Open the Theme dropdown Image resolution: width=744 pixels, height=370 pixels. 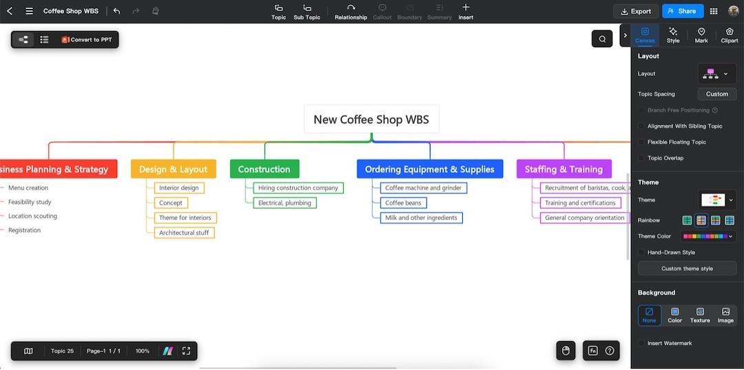click(x=717, y=200)
